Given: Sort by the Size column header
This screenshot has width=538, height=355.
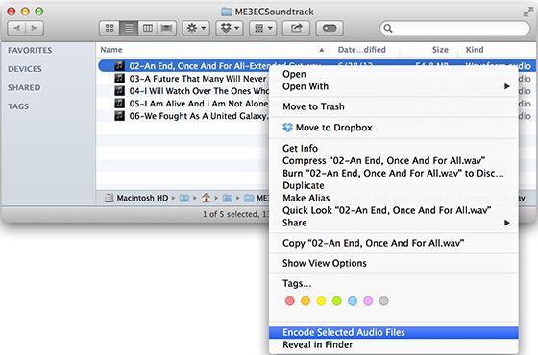Looking at the screenshot, I should point(428,50).
